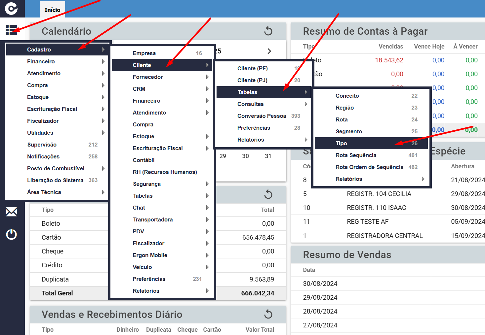This screenshot has width=485, height=335.
Task: Open Conversão Pessoa 393 entry
Action: [264, 116]
